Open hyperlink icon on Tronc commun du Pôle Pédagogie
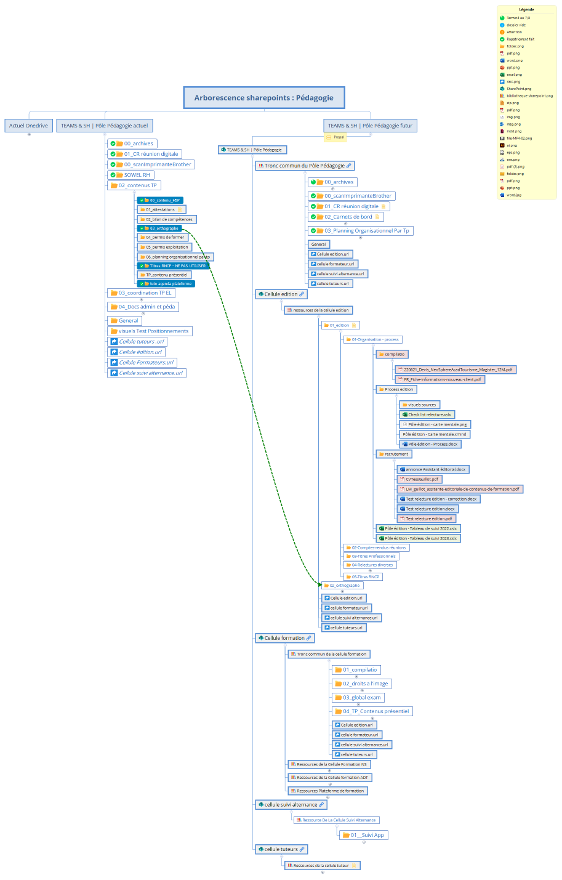This screenshot has width=562, height=880. click(x=349, y=166)
